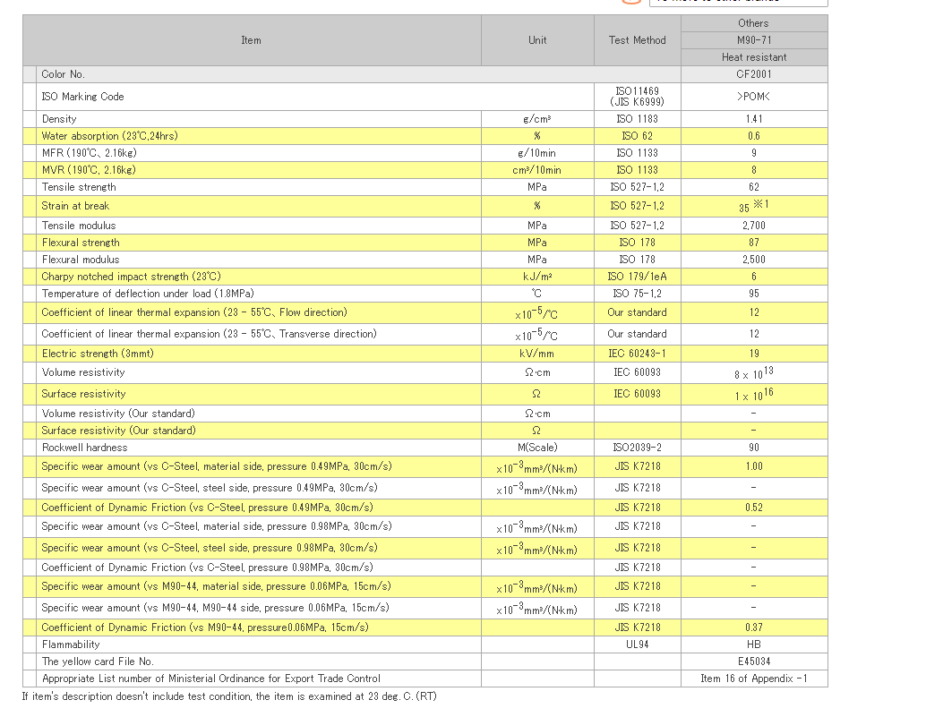Select 'Item 16 of Appendix -1' value
The image size is (926, 717).
tap(754, 679)
